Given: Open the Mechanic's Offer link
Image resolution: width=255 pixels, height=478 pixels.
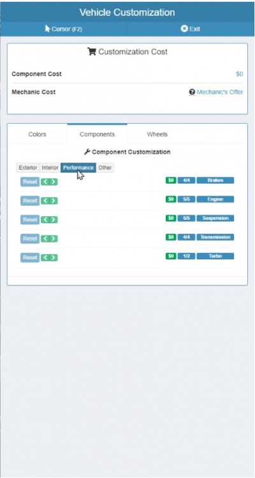Looking at the screenshot, I should (219, 92).
